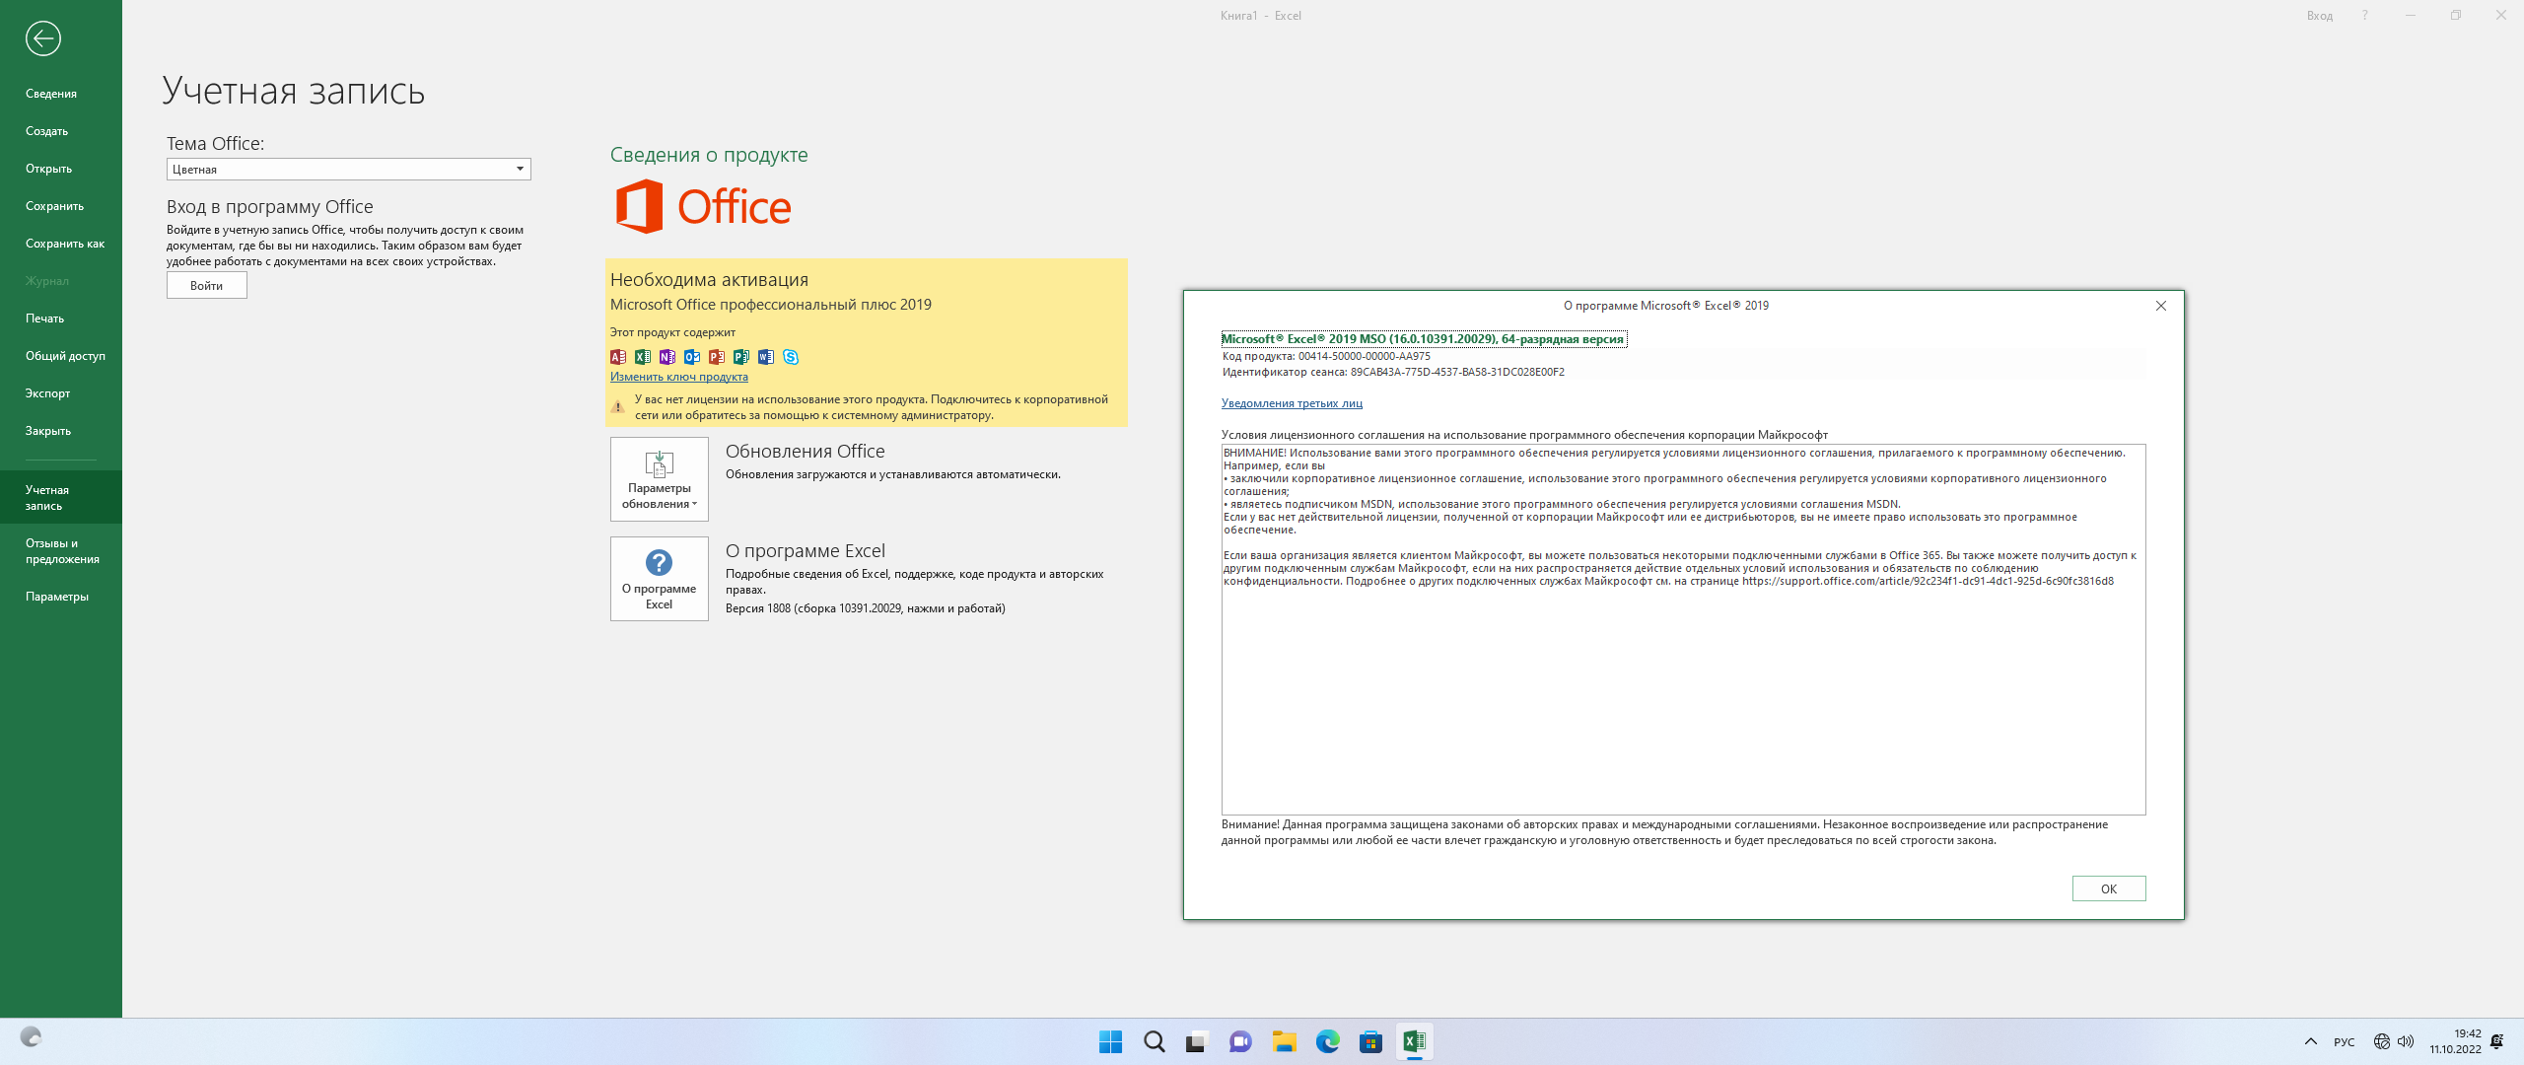Click the product code 00414-50000-00000-AA975
2524x1065 pixels.
1364,357
